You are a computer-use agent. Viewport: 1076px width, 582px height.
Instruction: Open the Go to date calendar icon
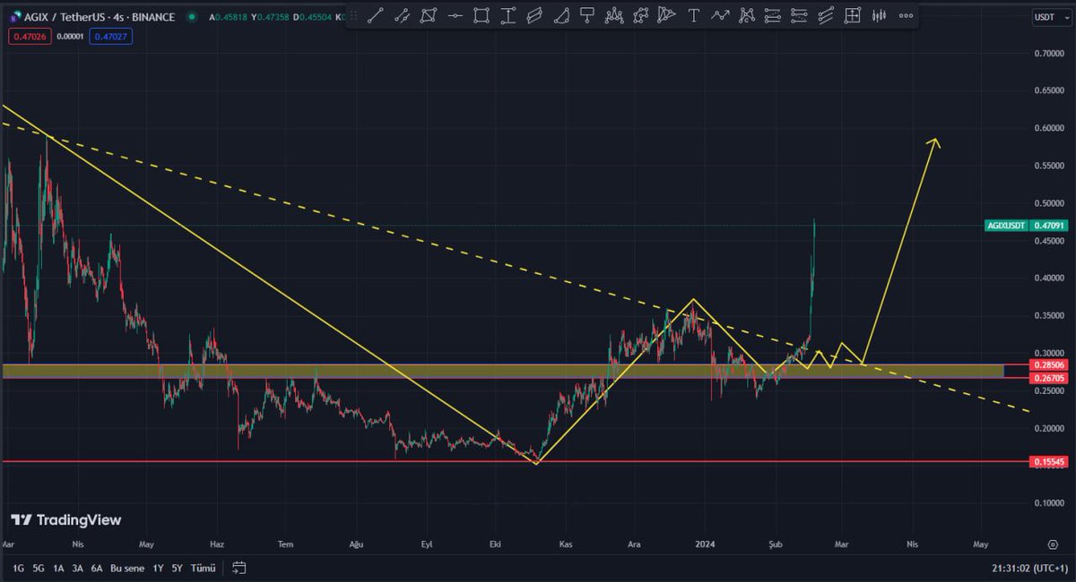(239, 568)
